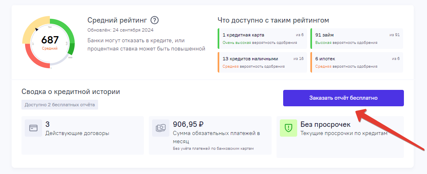Click the question mark icon beside "Средний рейтинг"
Image resolution: width=427 pixels, height=174 pixels.
tap(155, 20)
